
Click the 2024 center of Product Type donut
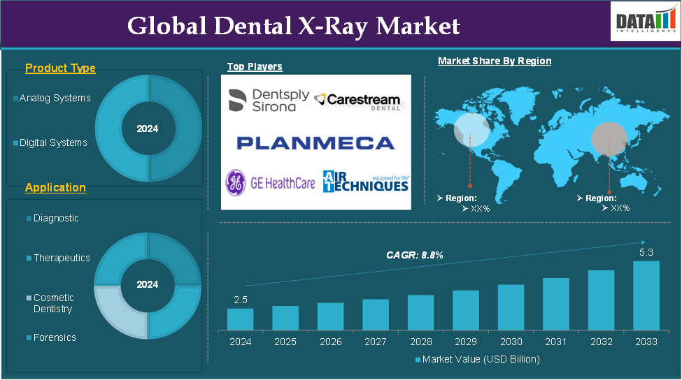pyautogui.click(x=148, y=129)
